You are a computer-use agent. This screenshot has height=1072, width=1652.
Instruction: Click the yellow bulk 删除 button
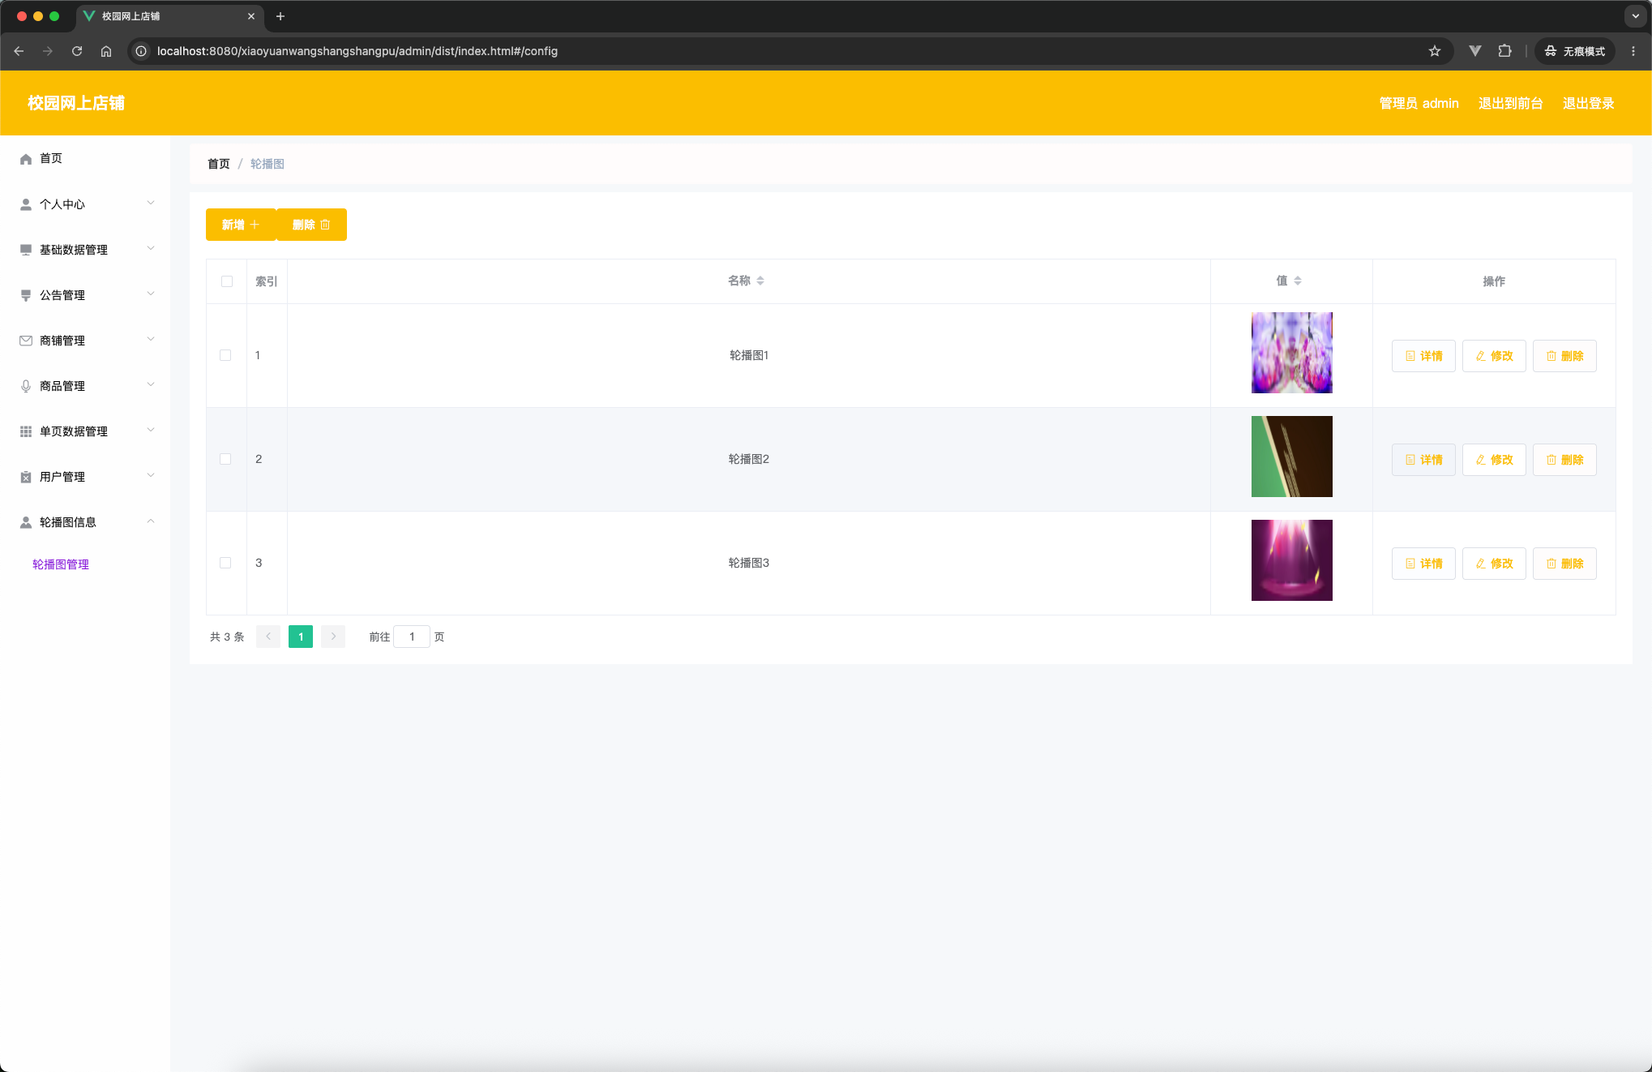point(311,225)
